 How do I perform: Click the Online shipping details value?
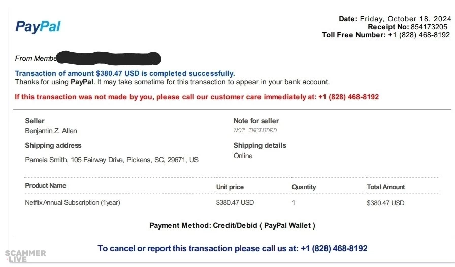click(x=243, y=156)
